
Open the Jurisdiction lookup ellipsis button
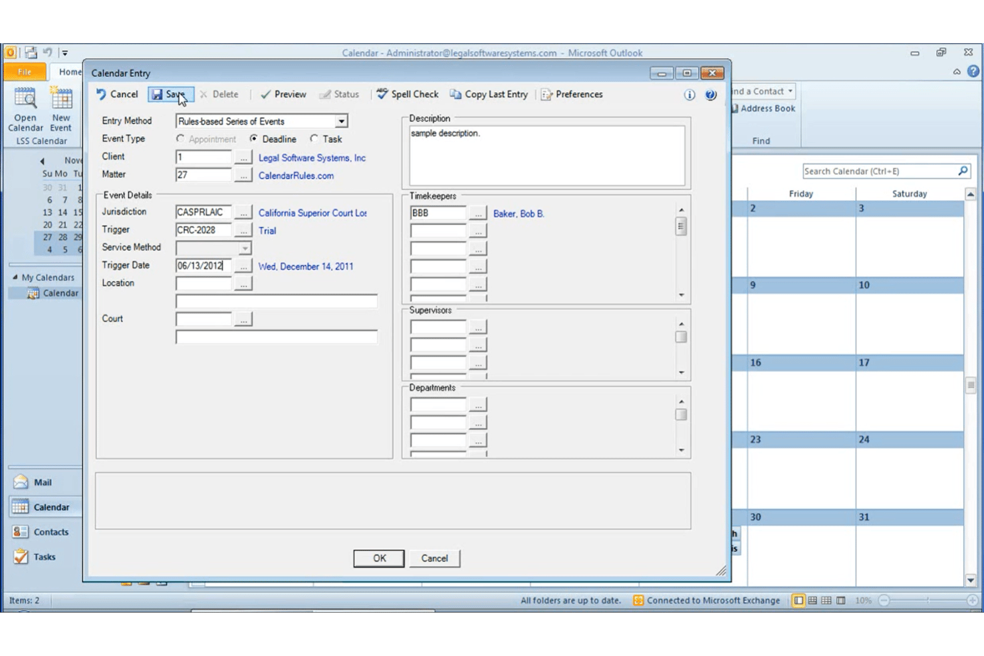coord(243,213)
